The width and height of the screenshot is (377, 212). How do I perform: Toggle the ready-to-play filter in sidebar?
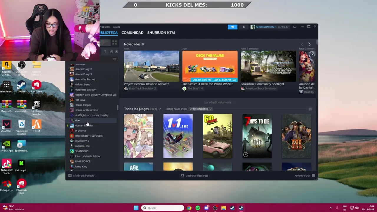pos(116,52)
